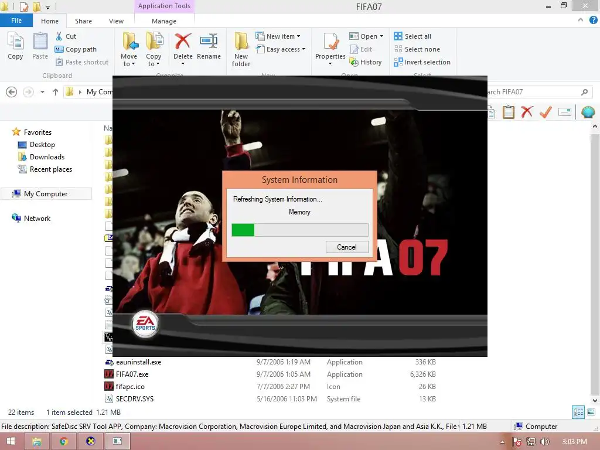Expand the Delete options arrow
This screenshot has height=450, width=600.
pos(183,63)
